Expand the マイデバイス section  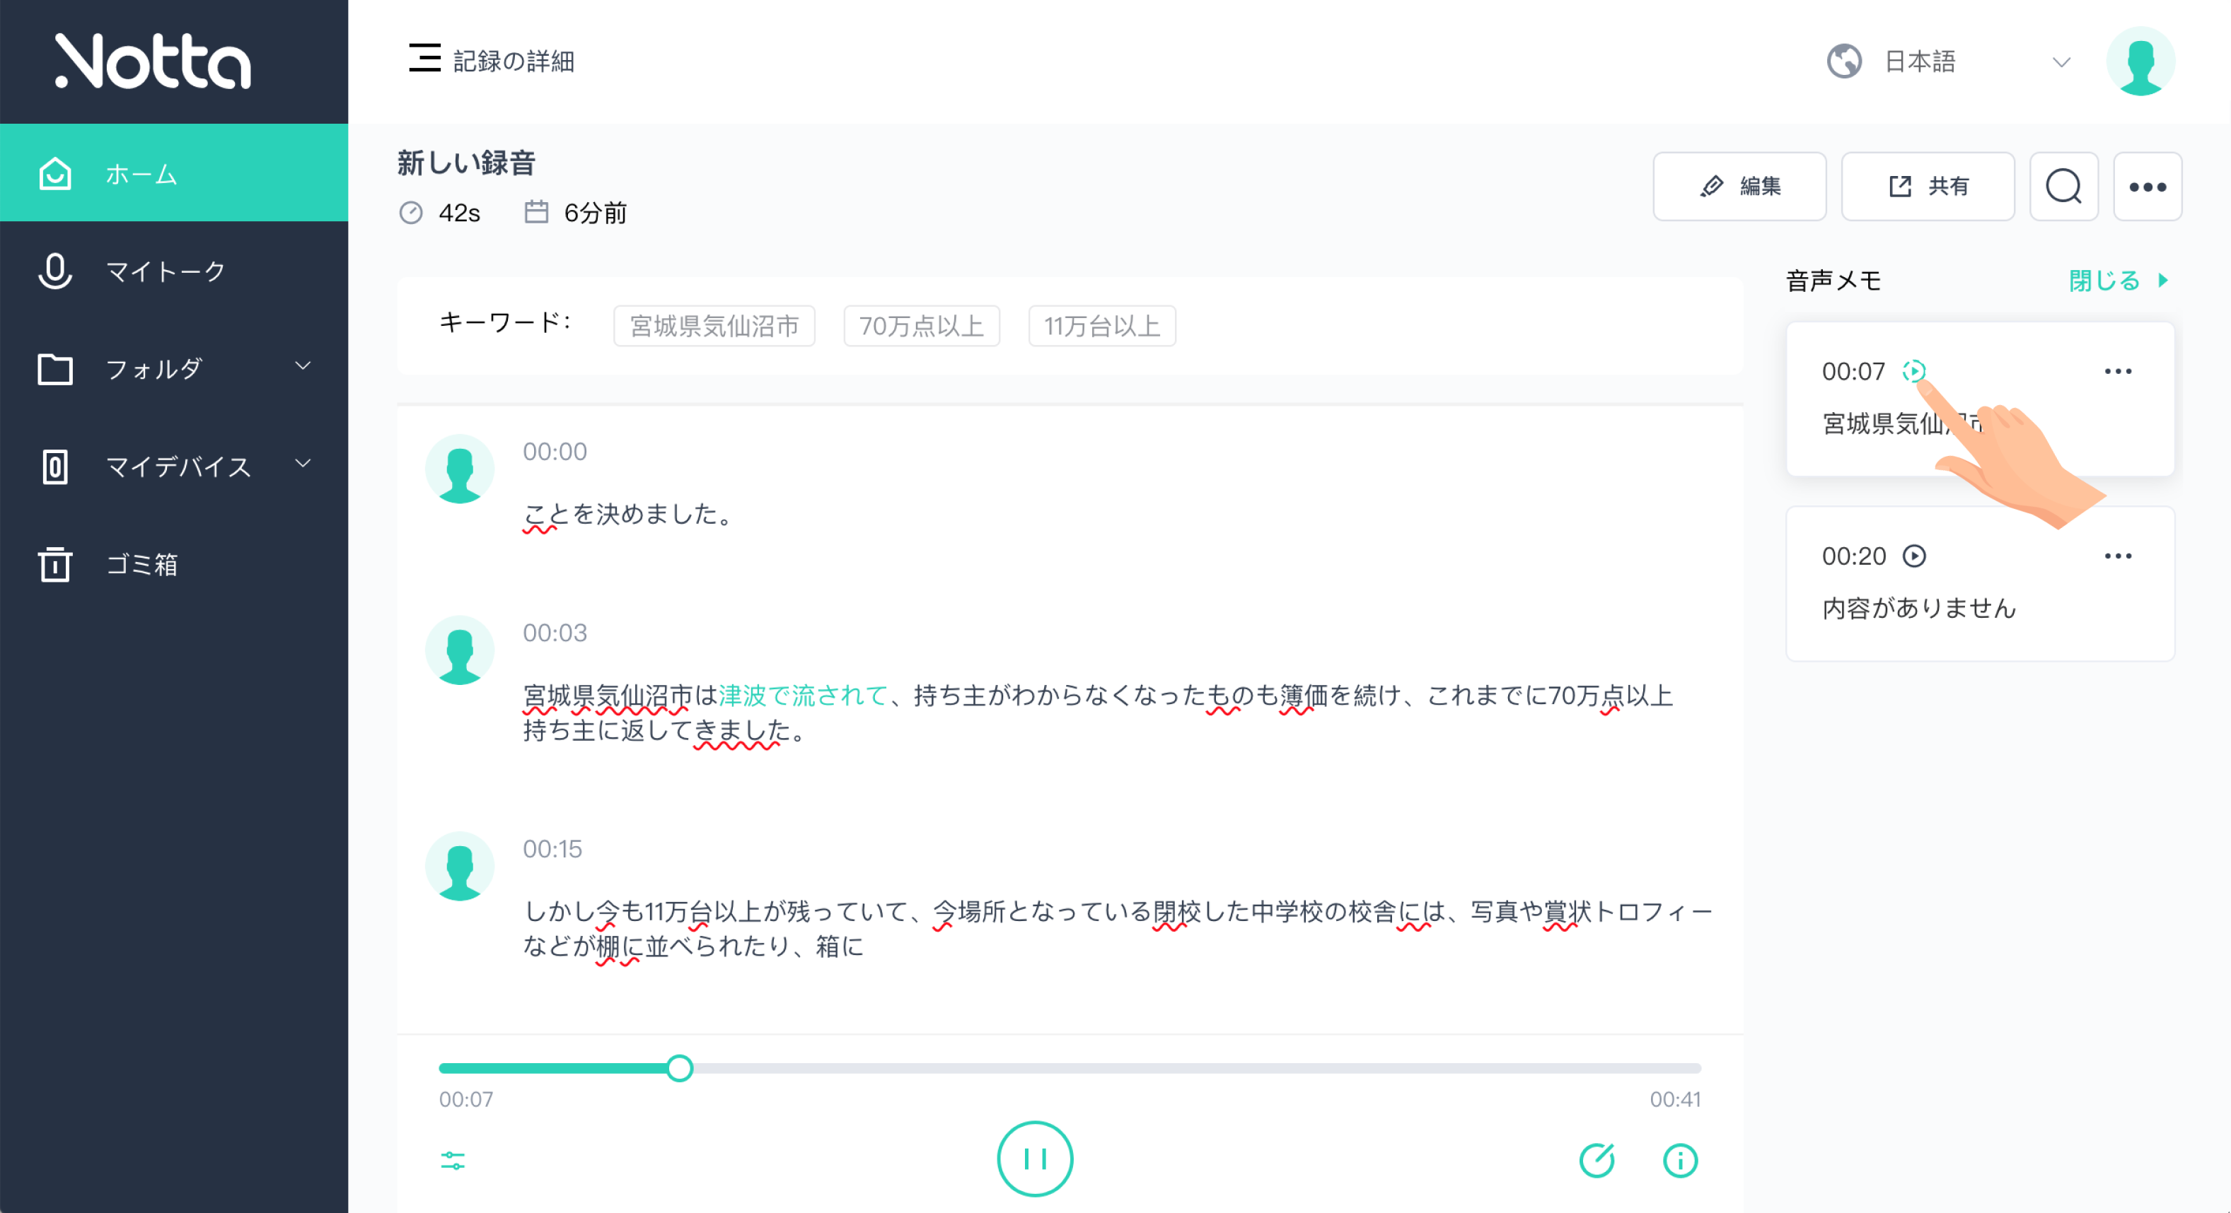click(302, 464)
